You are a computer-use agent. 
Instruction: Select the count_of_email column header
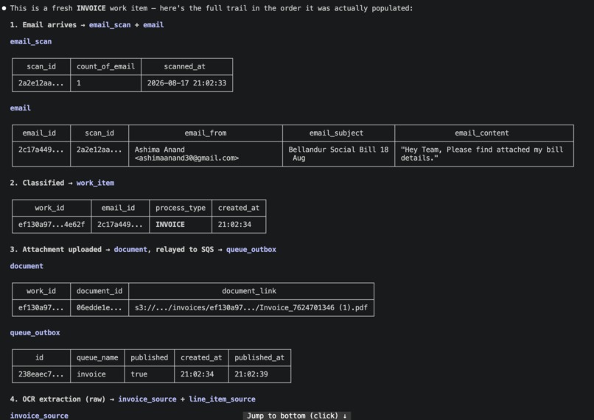(105, 66)
